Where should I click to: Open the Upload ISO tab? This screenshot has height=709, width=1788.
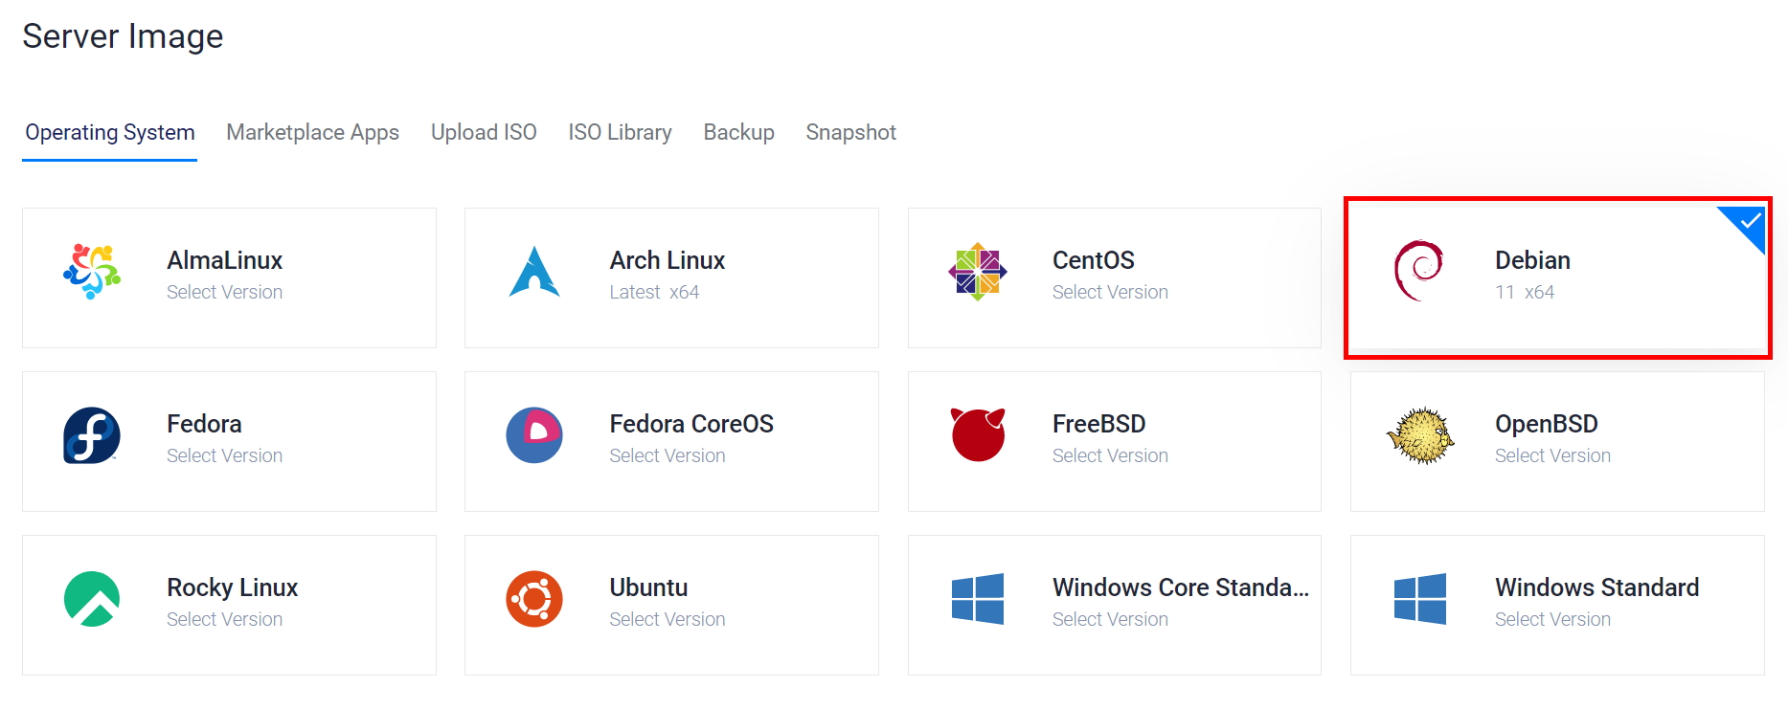484,132
